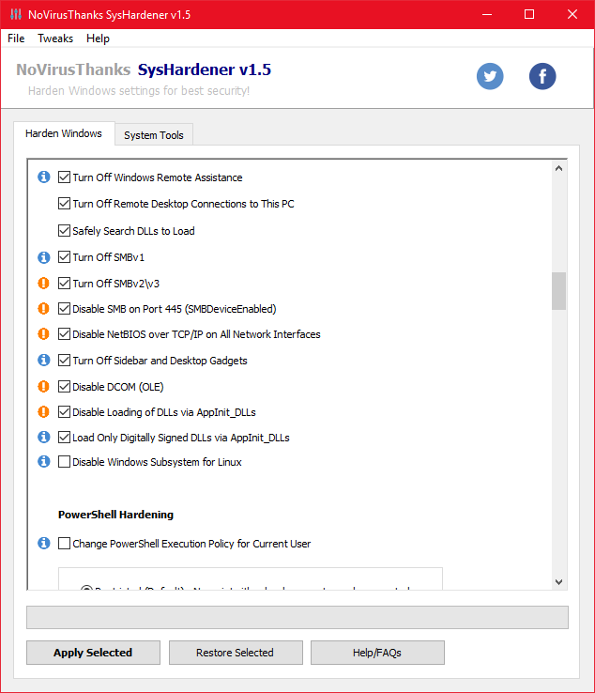The width and height of the screenshot is (595, 693).
Task: Click the Restore Selected button
Action: pos(235,653)
